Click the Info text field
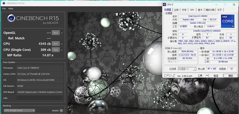 [40, 98]
